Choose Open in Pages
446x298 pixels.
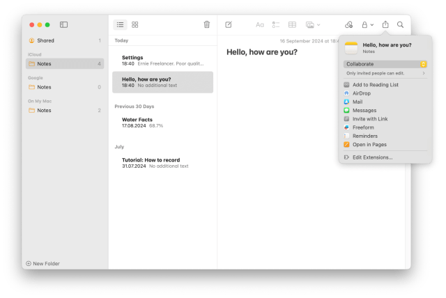[385, 144]
